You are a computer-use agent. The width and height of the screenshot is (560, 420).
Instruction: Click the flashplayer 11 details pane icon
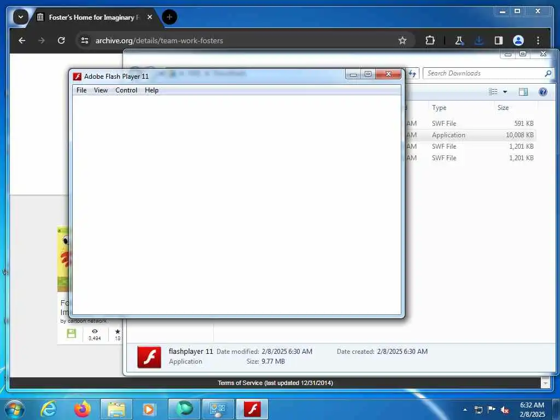point(149,357)
